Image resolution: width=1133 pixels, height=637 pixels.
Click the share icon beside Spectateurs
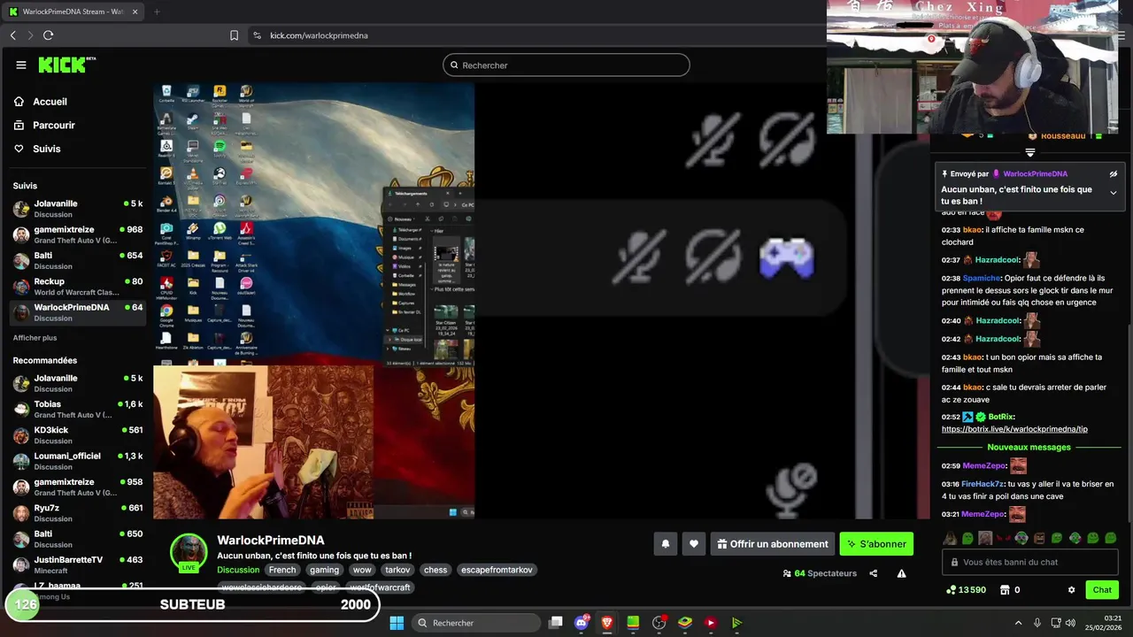pos(873,573)
